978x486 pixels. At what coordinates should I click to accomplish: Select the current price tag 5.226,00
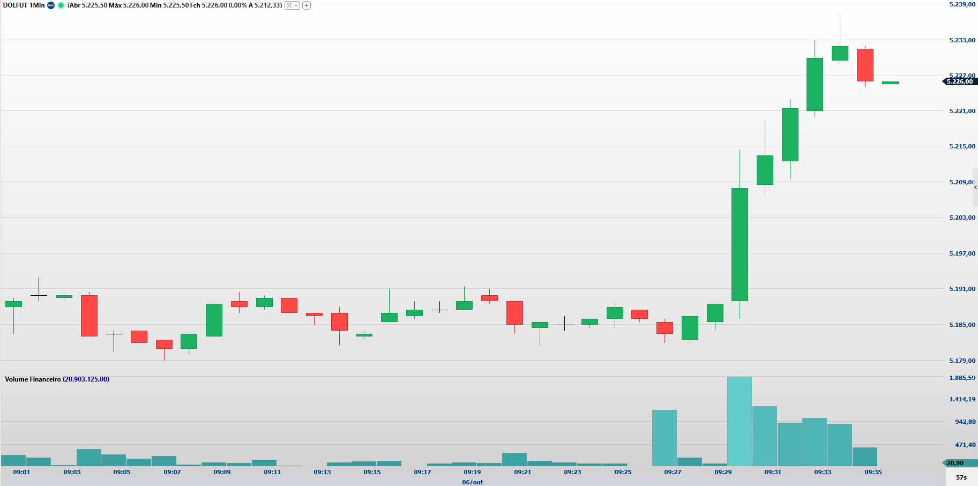tap(960, 81)
